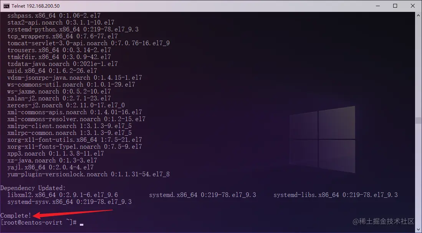Click the Dependency Updated heading
This screenshot has width=422, height=233.
pos(32,188)
